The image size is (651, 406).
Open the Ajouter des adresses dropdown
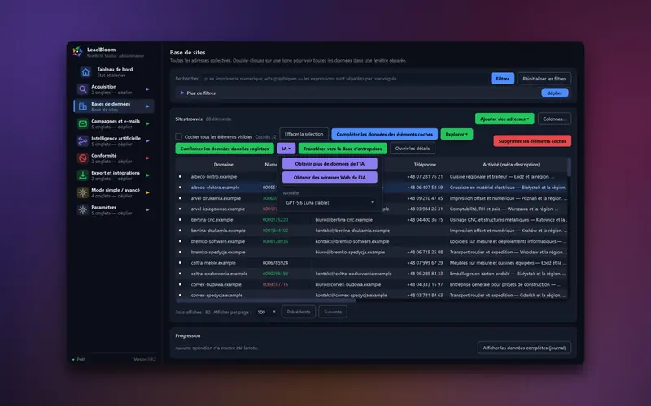tap(505, 119)
